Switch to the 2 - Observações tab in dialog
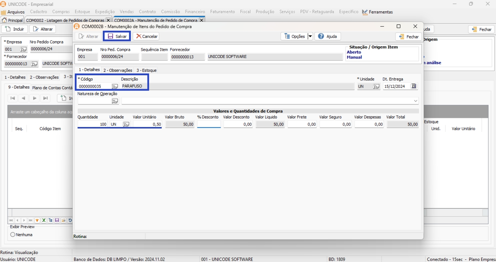Screen dimensions: 496x262 click(x=117, y=70)
